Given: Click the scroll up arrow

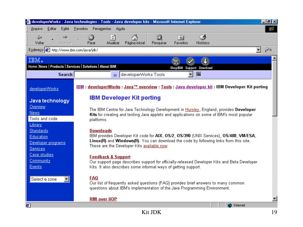Looking at the screenshot, I should (x=274, y=58).
